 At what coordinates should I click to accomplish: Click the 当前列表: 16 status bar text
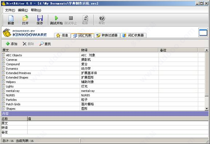point(25,141)
